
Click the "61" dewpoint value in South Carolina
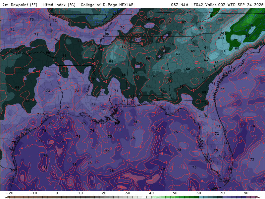(x=223, y=51)
